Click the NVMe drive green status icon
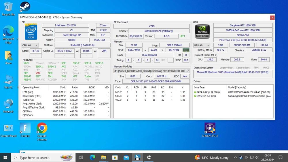The image size is (288, 162). click(x=195, y=96)
